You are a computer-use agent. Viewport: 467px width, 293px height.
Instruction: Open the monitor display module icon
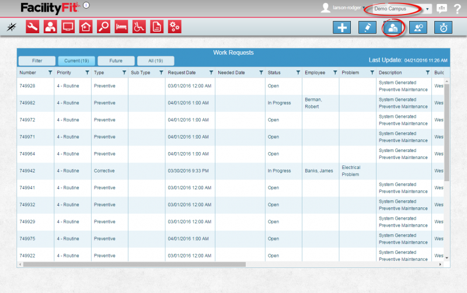[x=68, y=27]
